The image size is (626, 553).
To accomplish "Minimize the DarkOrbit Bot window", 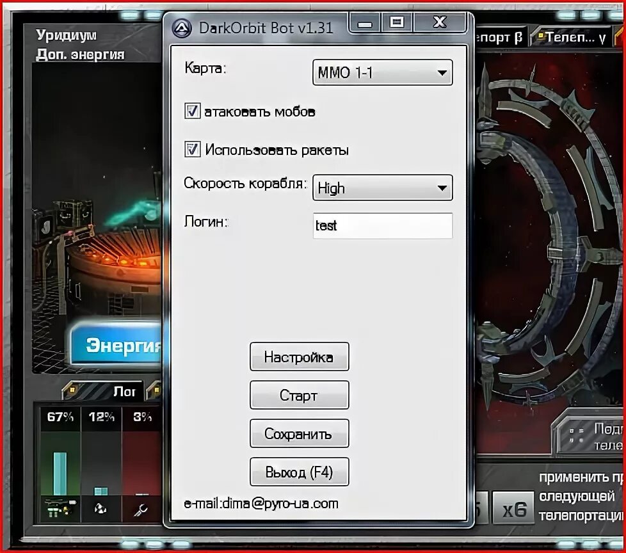I will pos(365,23).
